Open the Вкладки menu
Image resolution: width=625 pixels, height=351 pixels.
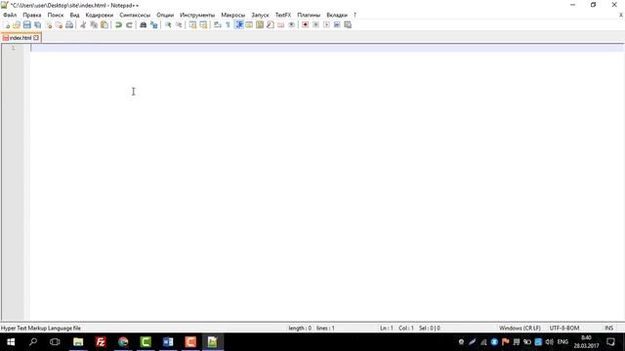point(337,15)
